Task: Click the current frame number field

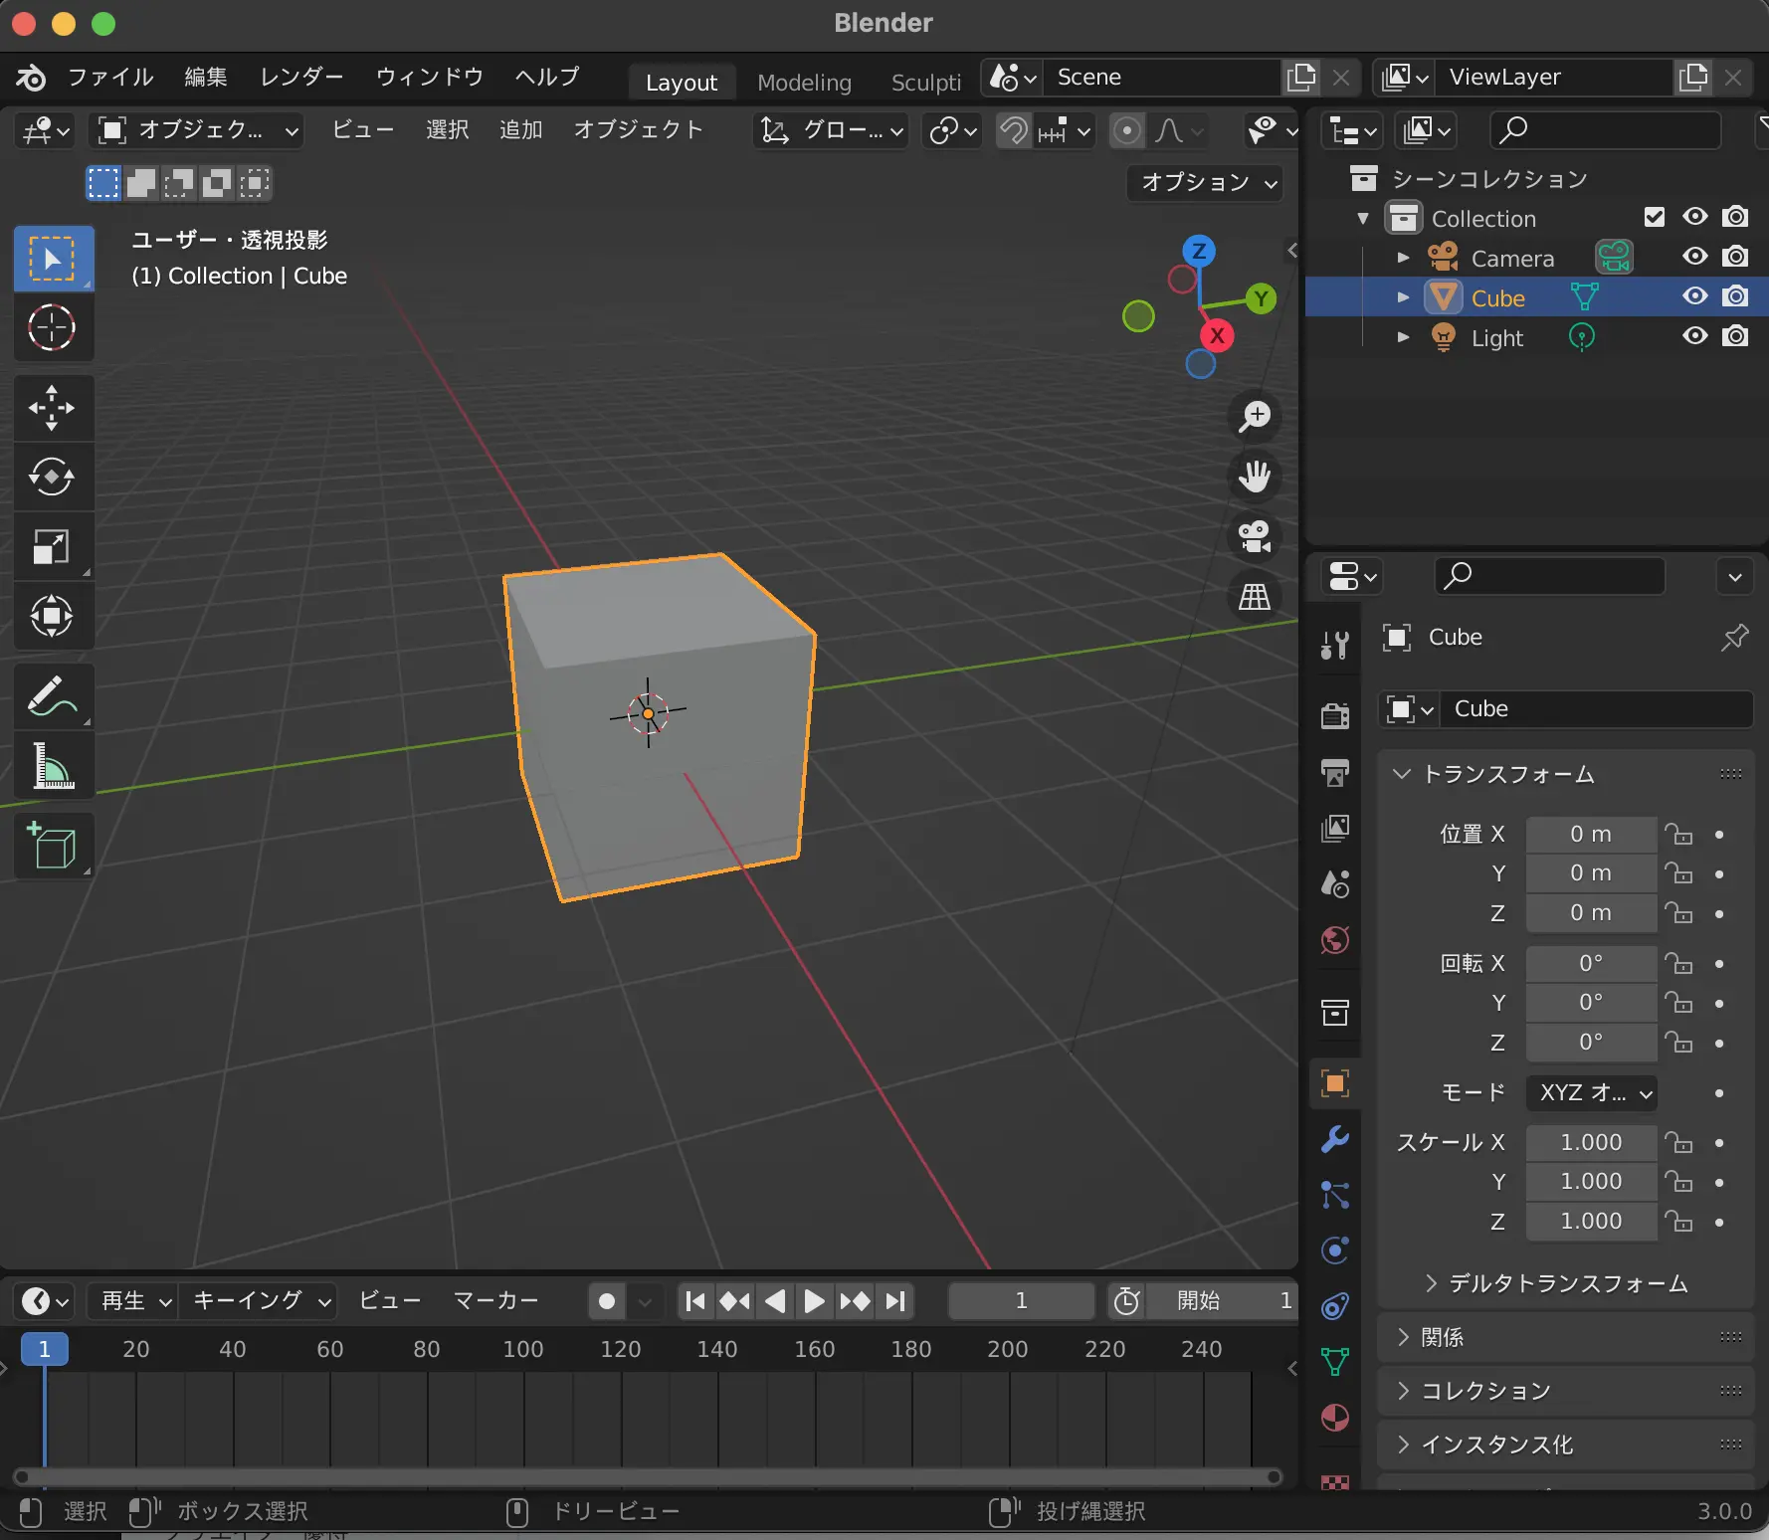Action: 1021,1300
